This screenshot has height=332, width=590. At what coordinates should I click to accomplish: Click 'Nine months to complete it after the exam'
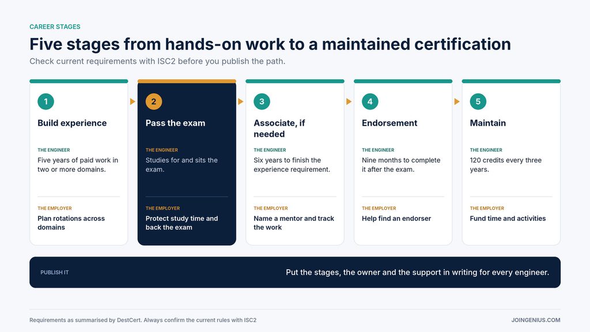click(x=401, y=165)
